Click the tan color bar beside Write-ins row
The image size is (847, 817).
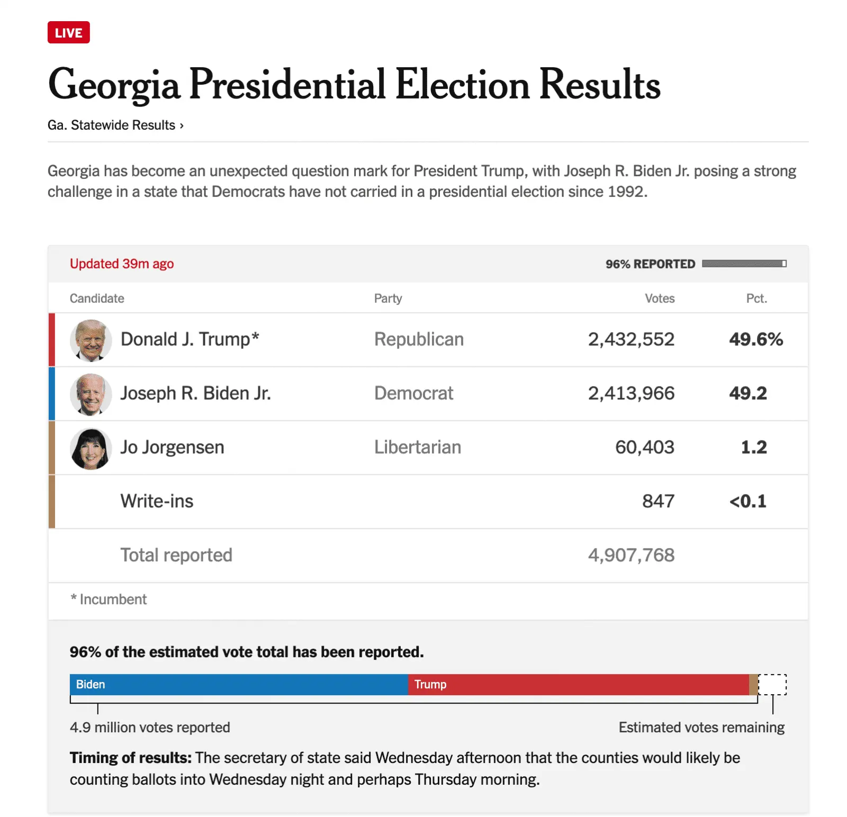[x=52, y=501]
